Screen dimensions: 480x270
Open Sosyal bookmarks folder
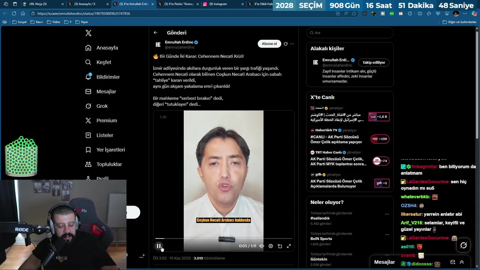pos(19,22)
